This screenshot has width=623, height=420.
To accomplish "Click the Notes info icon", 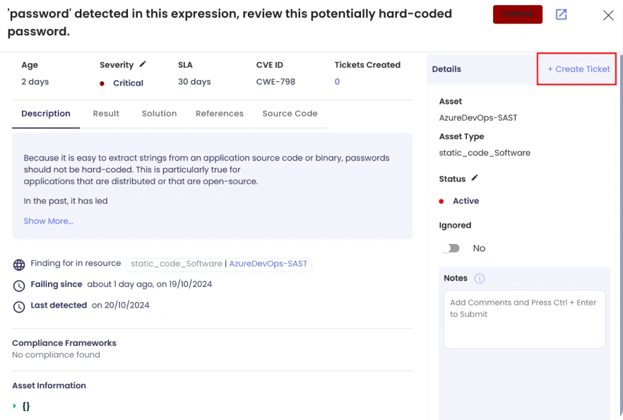I will tap(480, 279).
